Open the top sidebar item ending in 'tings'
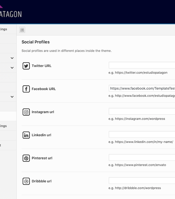Image resolution: width=175 pixels, height=199 pixels. [4, 29]
